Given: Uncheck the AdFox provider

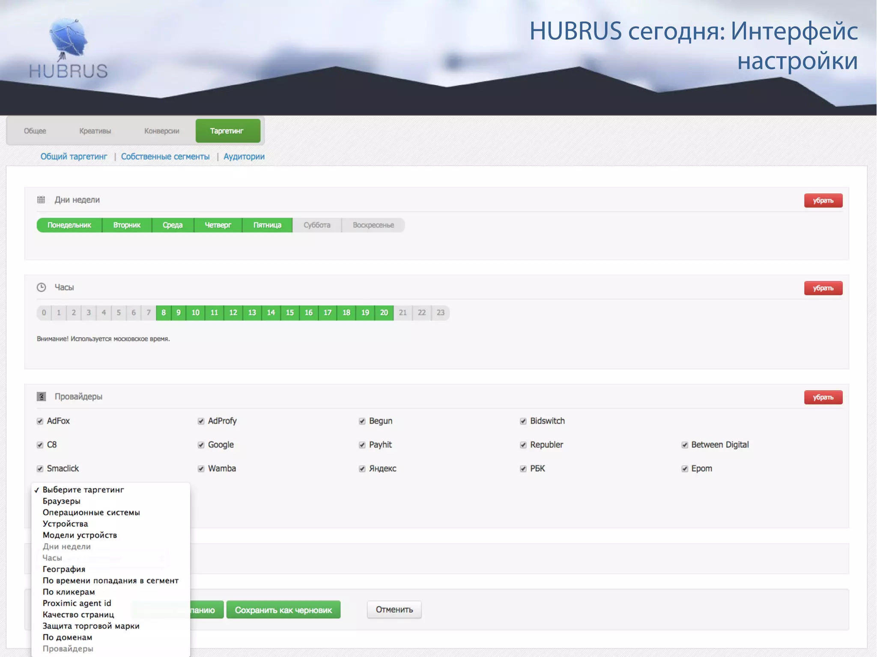Looking at the screenshot, I should tap(40, 421).
